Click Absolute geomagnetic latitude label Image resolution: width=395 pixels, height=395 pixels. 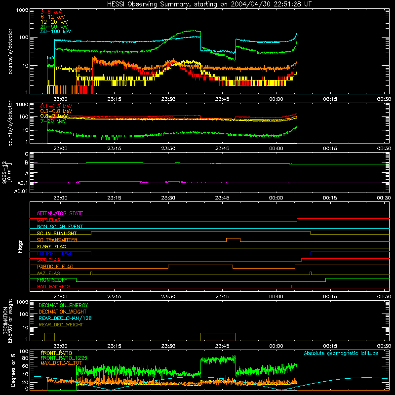[341, 353]
